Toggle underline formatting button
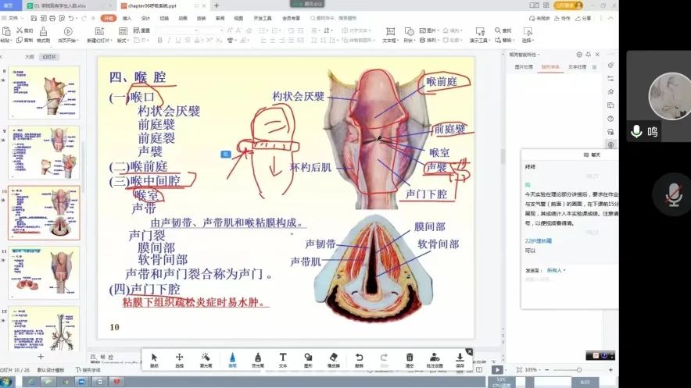This screenshot has width=691, height=388. (178, 40)
